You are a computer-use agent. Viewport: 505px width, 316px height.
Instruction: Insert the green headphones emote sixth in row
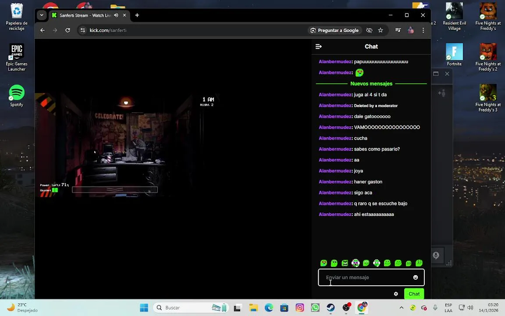[377, 263]
